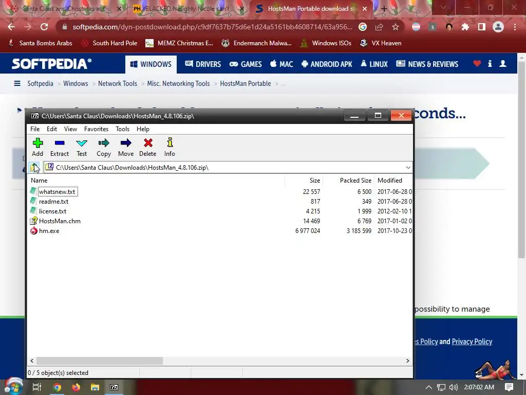
Task: Select the HostsMan.chm help file icon
Action: [33, 221]
